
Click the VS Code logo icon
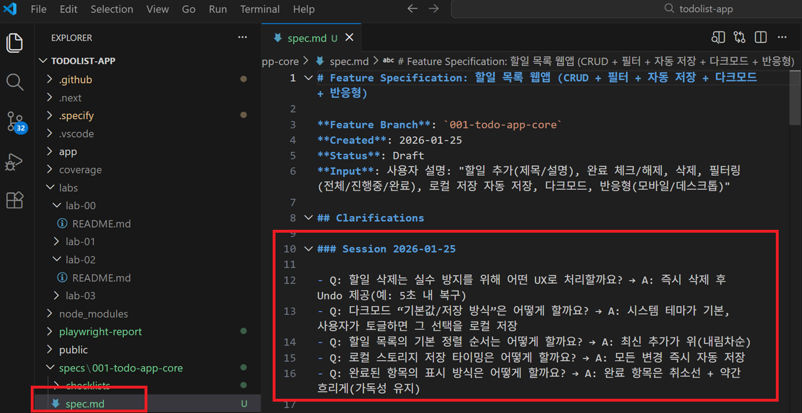[x=10, y=9]
